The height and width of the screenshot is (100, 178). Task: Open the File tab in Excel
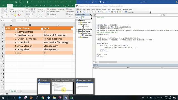[x=3, y=6]
